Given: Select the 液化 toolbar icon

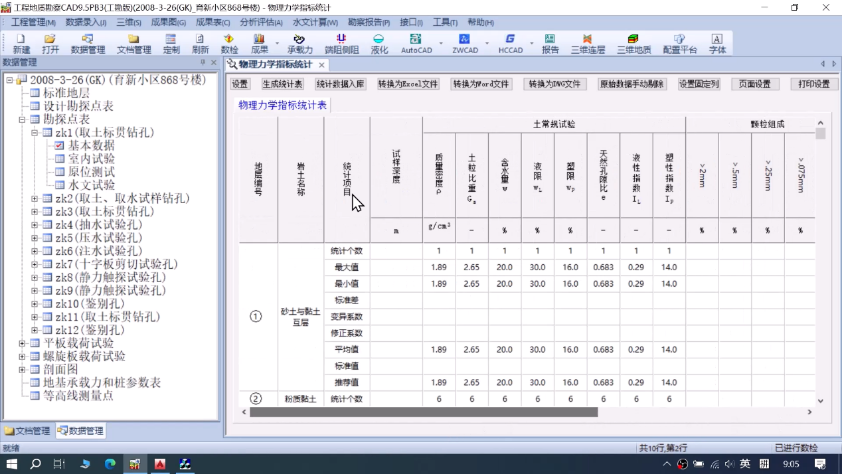Looking at the screenshot, I should point(379,44).
